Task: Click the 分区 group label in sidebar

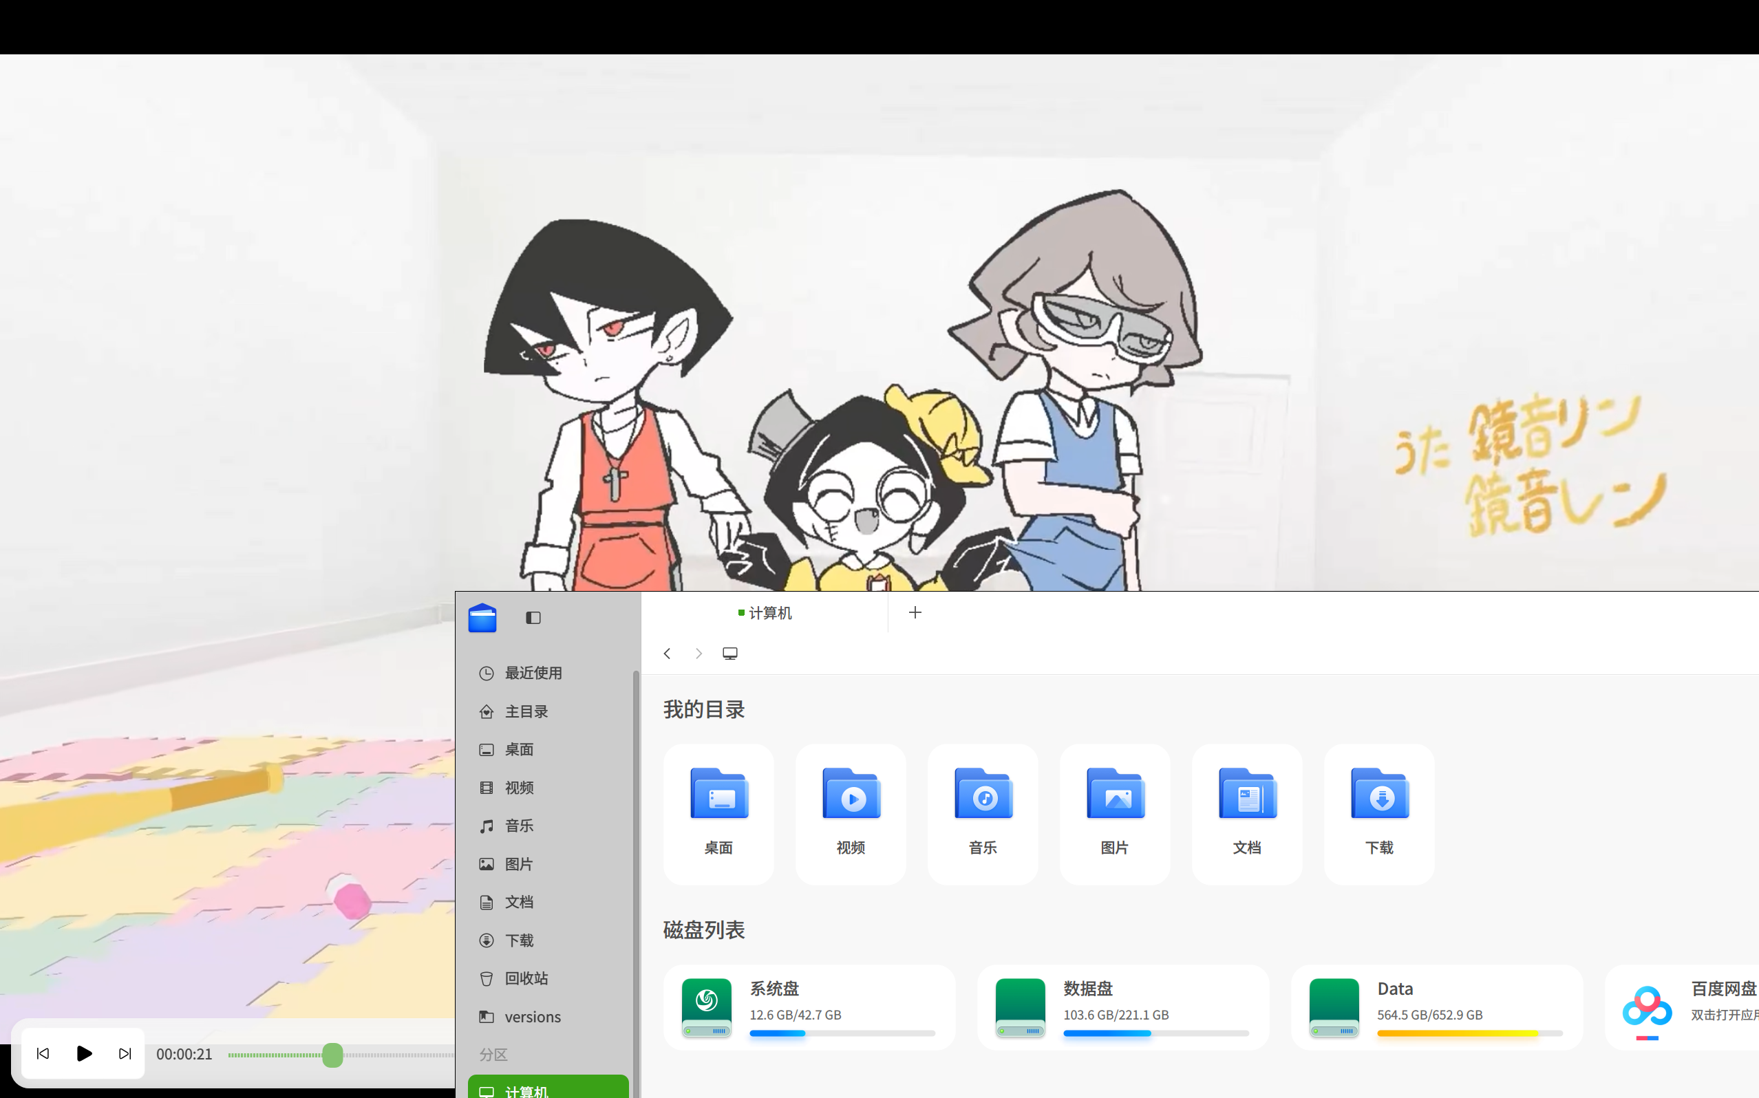Action: point(493,1055)
